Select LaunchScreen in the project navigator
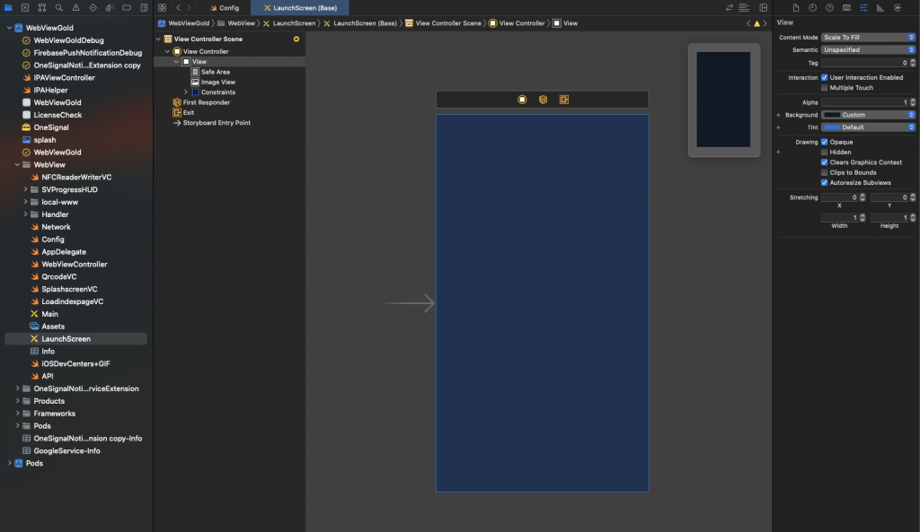920x532 pixels. pos(65,338)
